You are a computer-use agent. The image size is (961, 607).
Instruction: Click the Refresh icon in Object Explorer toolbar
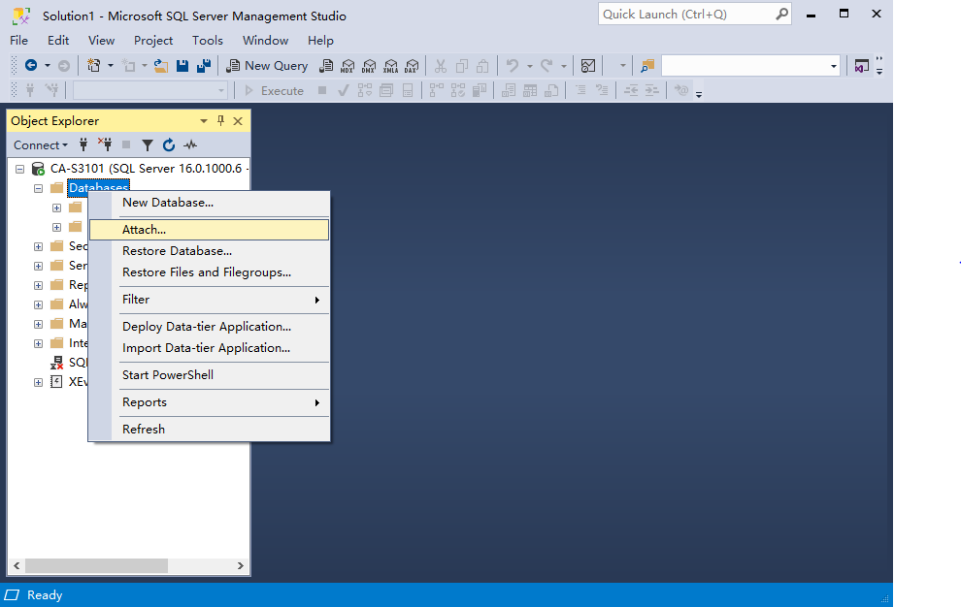click(169, 145)
